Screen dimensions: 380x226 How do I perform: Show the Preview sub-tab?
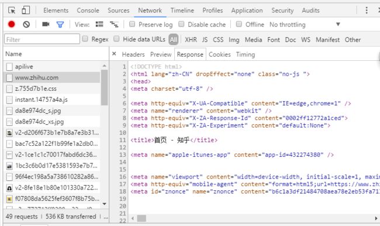click(161, 54)
